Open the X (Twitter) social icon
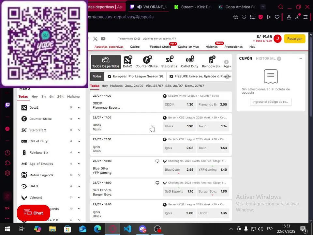Image resolution: width=313 pixels, height=235 pixels. (x=95, y=39)
